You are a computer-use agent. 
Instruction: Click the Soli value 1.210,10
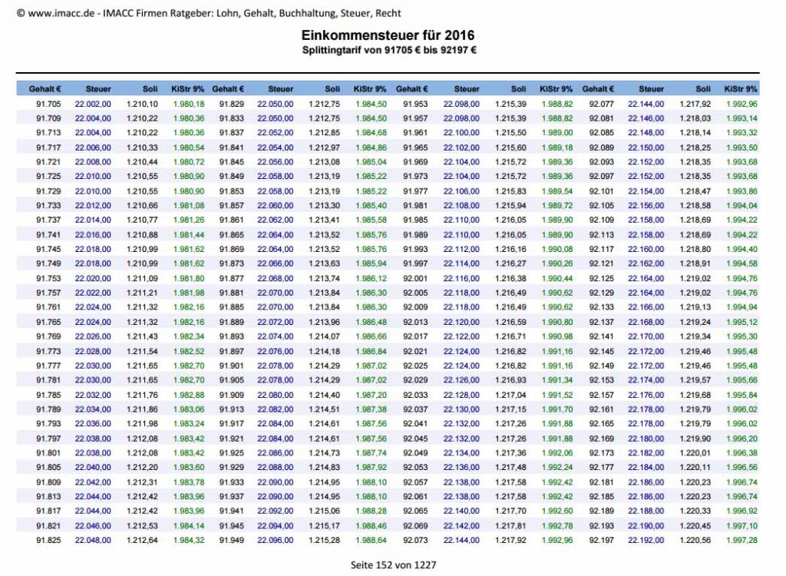click(142, 104)
